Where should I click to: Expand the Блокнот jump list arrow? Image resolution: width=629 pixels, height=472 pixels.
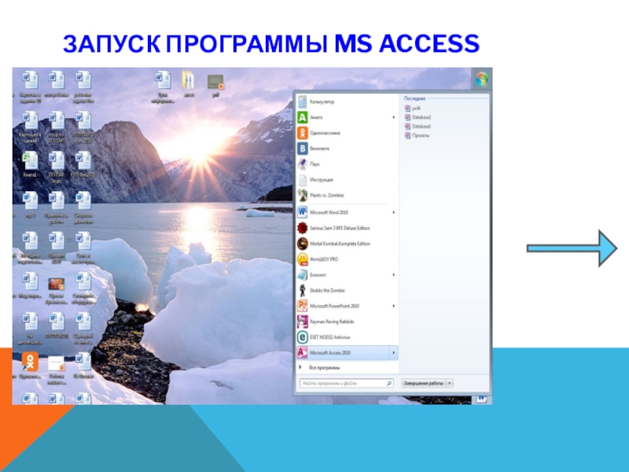[x=394, y=275]
